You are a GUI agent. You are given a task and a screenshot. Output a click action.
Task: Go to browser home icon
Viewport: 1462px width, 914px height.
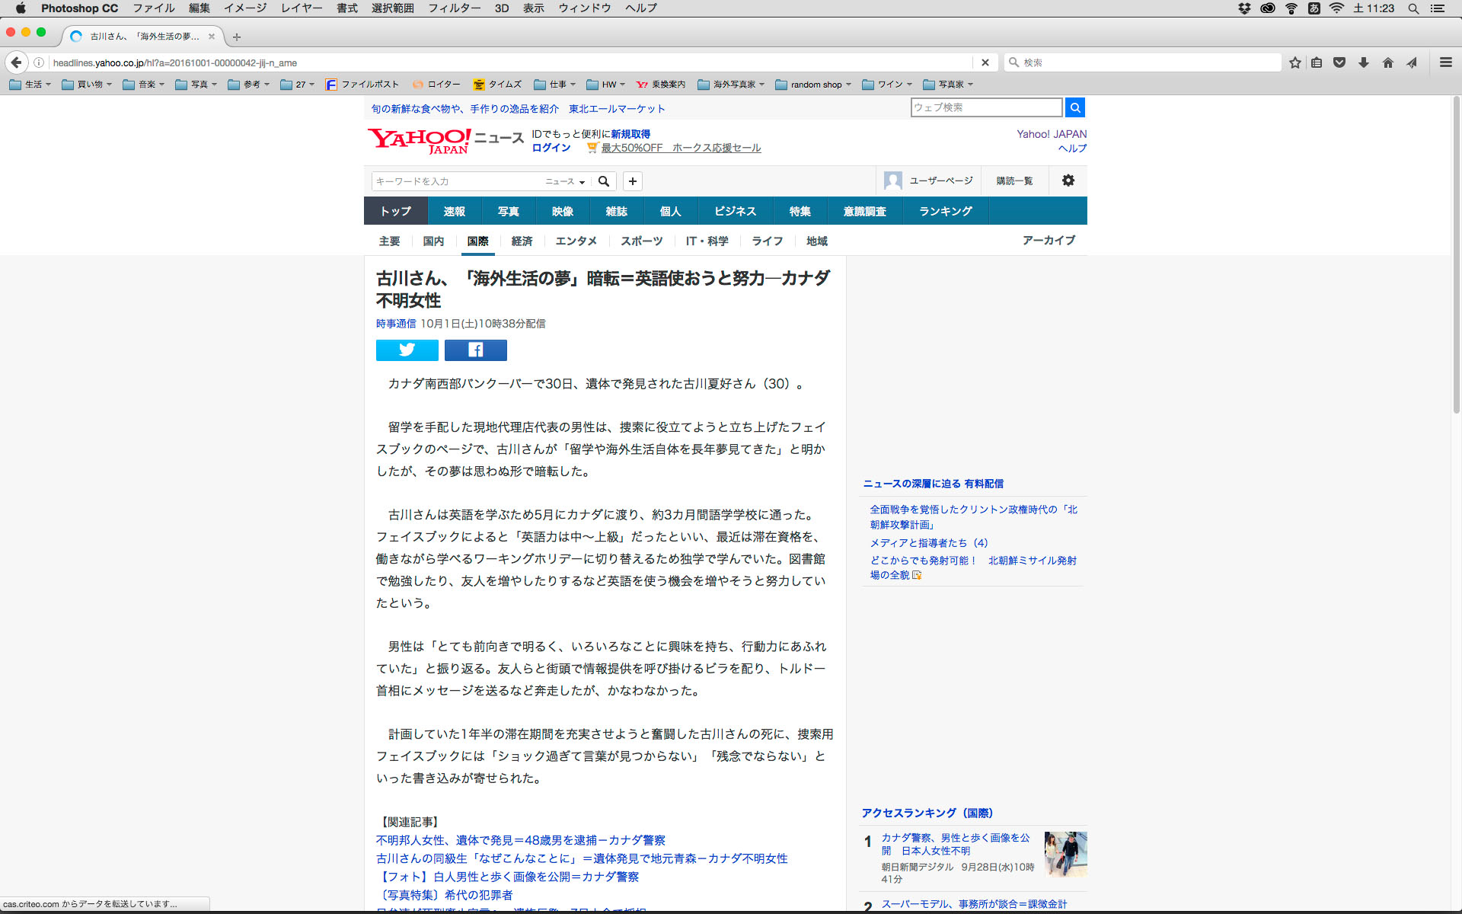click(1388, 62)
